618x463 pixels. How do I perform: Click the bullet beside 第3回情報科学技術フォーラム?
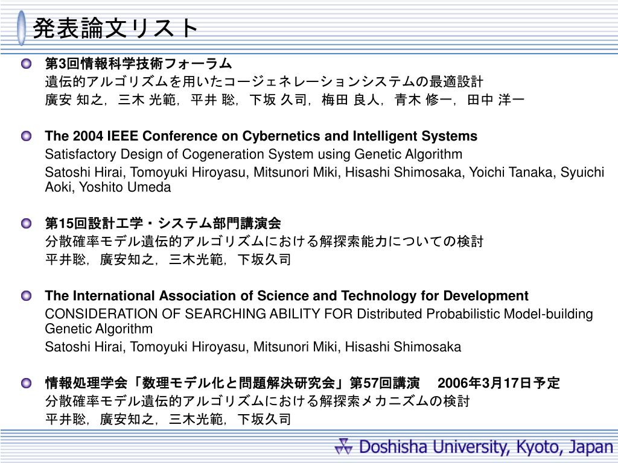tap(27, 63)
